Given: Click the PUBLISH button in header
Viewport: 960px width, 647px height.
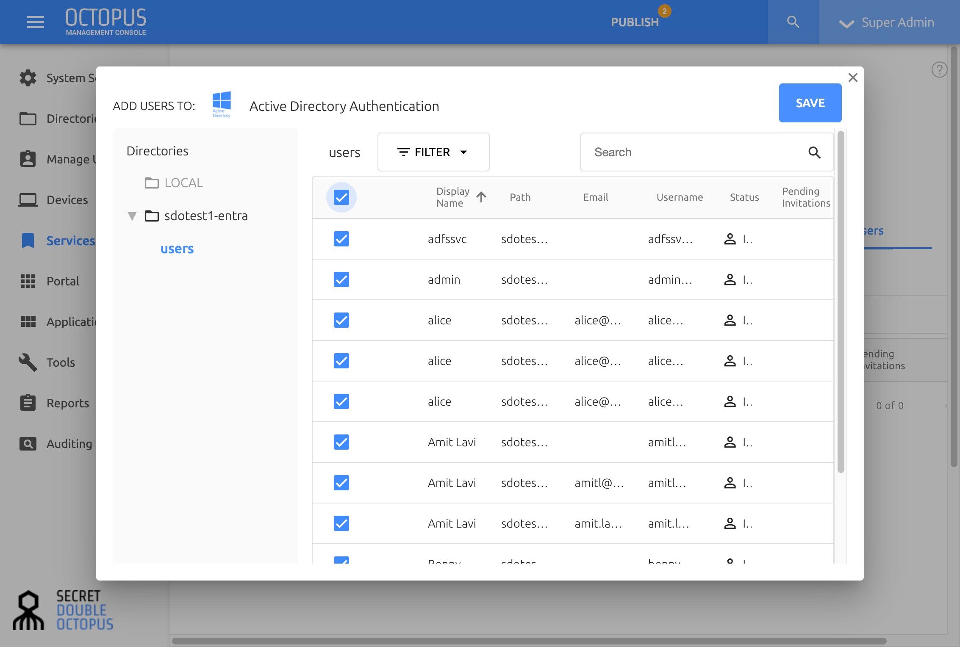Looking at the screenshot, I should pos(635,22).
